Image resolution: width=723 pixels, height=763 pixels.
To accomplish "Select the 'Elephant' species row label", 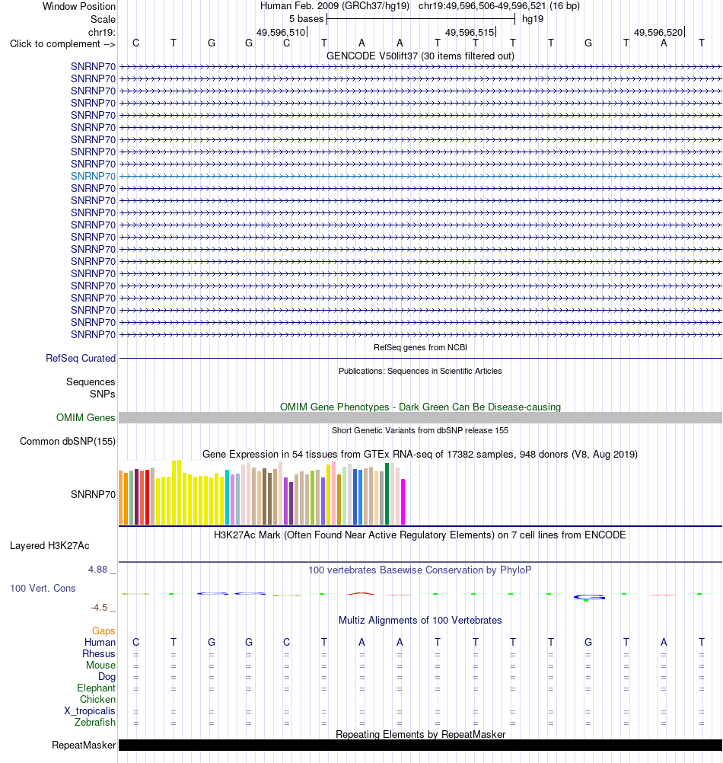I will [x=96, y=688].
